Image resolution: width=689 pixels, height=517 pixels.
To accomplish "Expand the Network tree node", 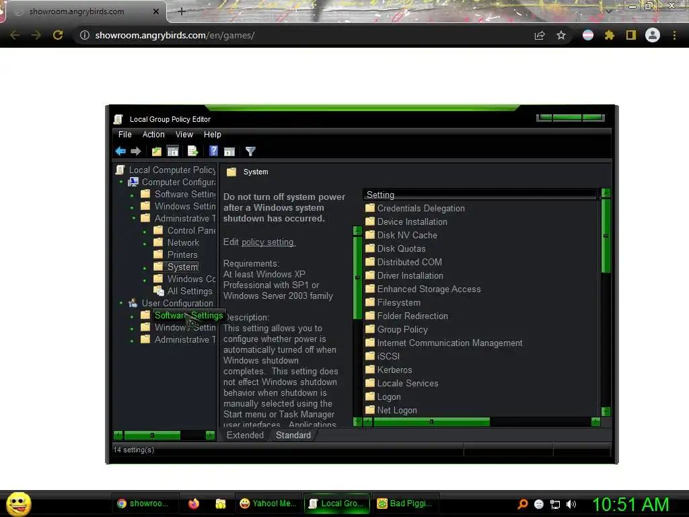I will pos(145,243).
